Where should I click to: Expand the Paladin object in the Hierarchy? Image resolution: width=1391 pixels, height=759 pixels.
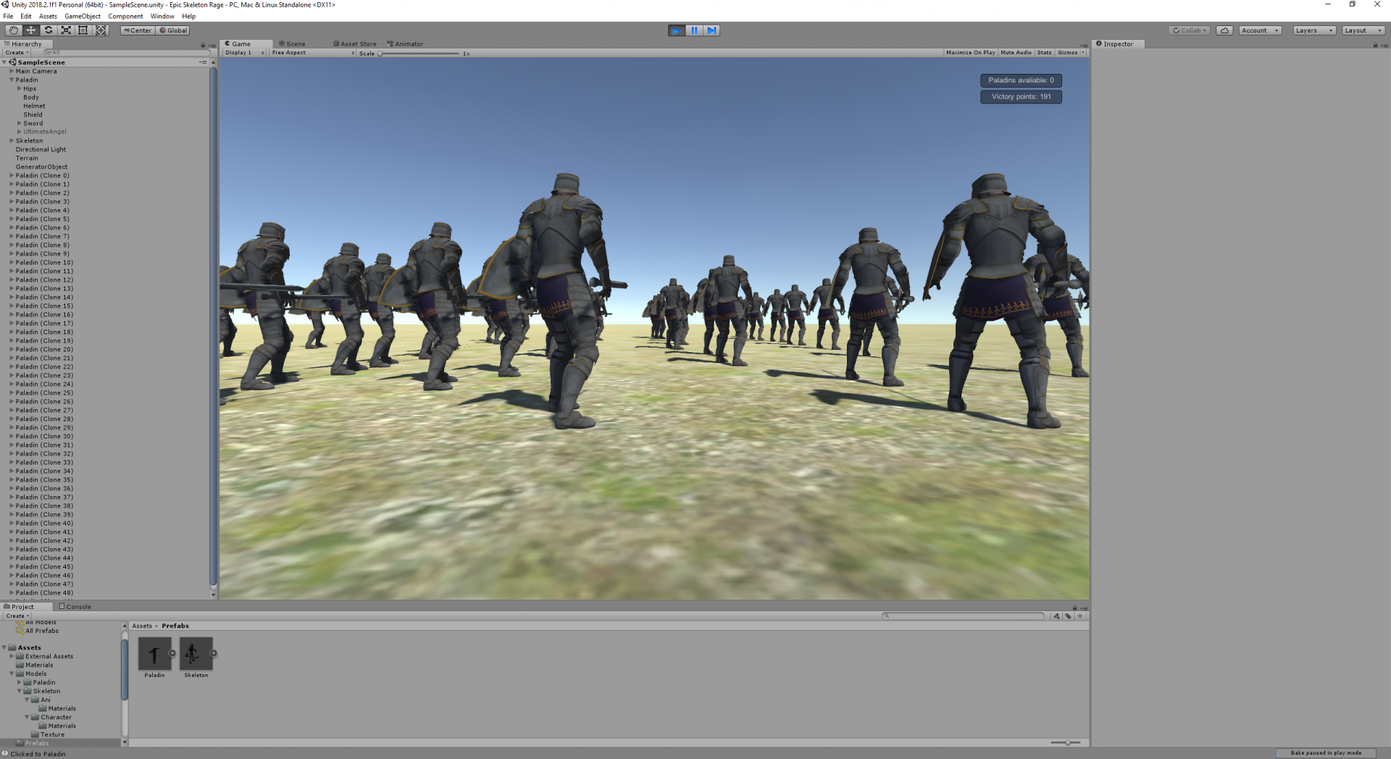[12, 80]
